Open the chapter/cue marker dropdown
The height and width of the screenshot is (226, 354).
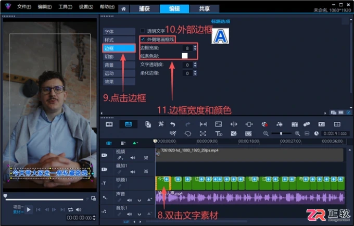pos(135,143)
